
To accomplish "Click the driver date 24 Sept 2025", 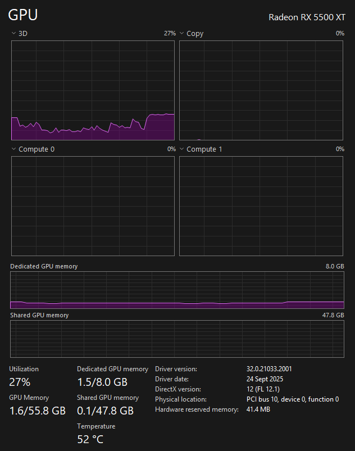I will 265,379.
